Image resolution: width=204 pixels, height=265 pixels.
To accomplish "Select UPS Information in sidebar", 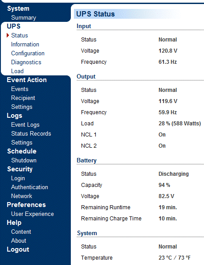I will (x=25, y=44).
